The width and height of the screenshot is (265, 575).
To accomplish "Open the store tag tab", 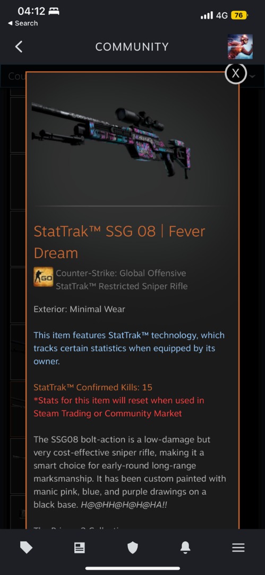I will [x=27, y=547].
